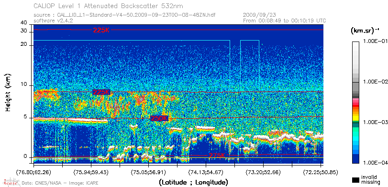388x187 pixels.
Task: Click the coordinate label '(74.13;54.67)'
Action: (x=206, y=172)
